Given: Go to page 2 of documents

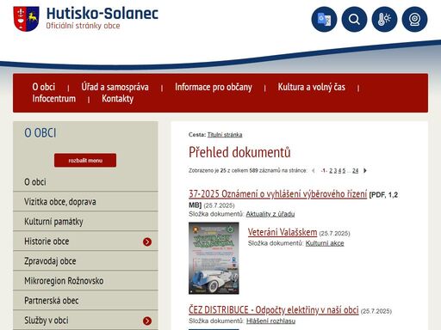Looking at the screenshot, I should (x=331, y=171).
